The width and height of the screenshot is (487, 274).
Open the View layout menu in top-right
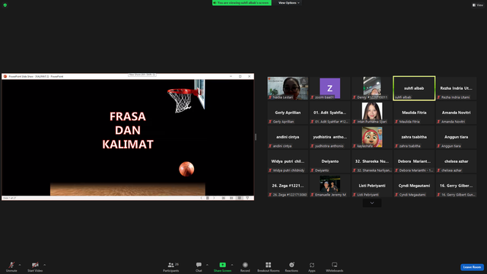(478, 5)
